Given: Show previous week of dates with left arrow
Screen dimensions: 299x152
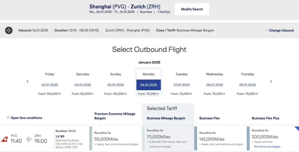Looking at the screenshot, I should (27, 82).
